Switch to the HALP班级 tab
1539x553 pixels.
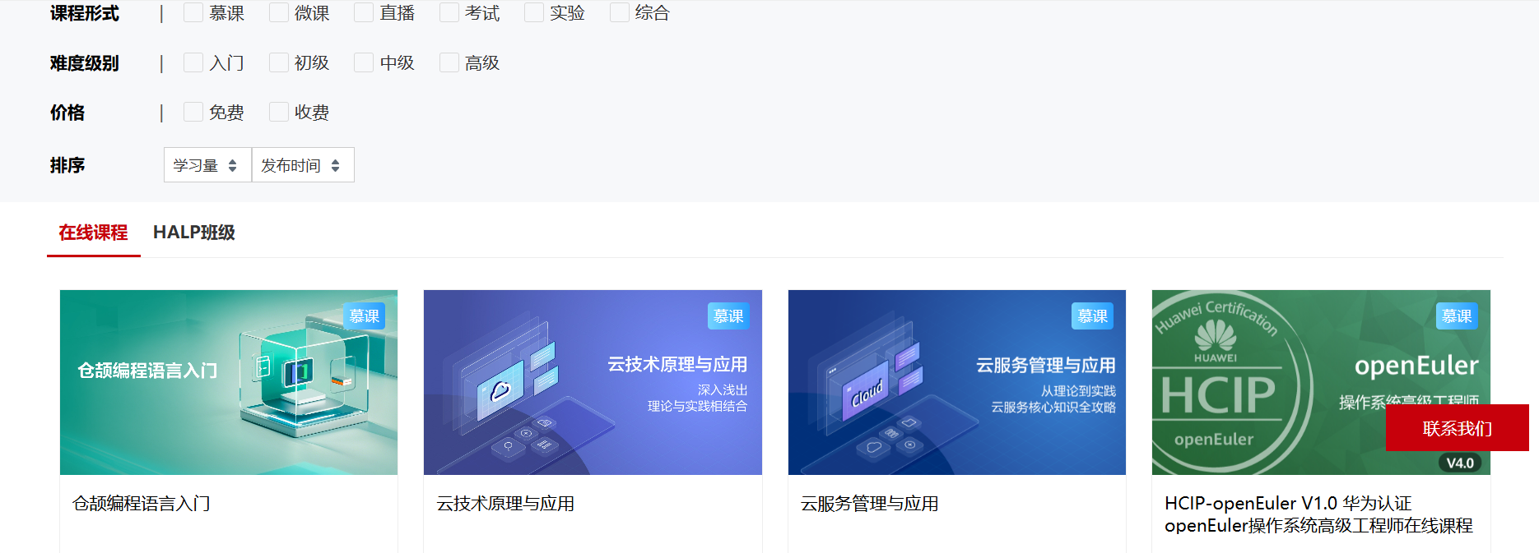[194, 233]
